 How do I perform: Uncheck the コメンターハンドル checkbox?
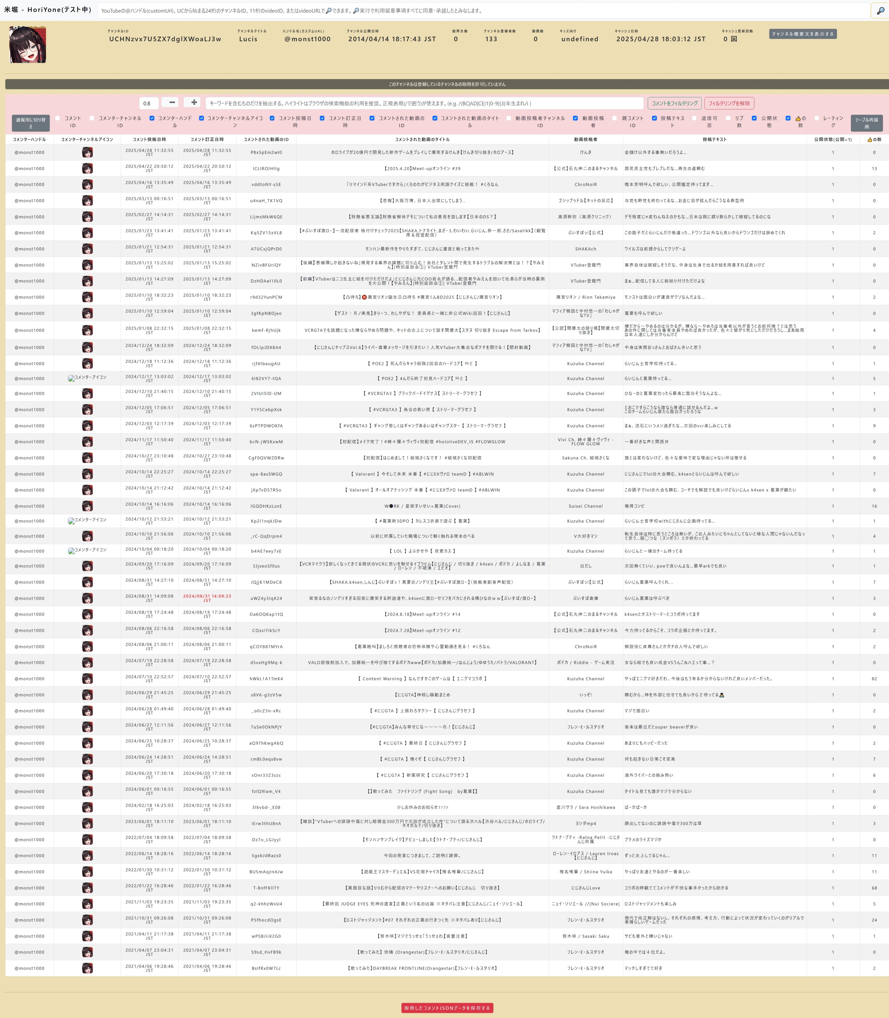click(x=152, y=118)
